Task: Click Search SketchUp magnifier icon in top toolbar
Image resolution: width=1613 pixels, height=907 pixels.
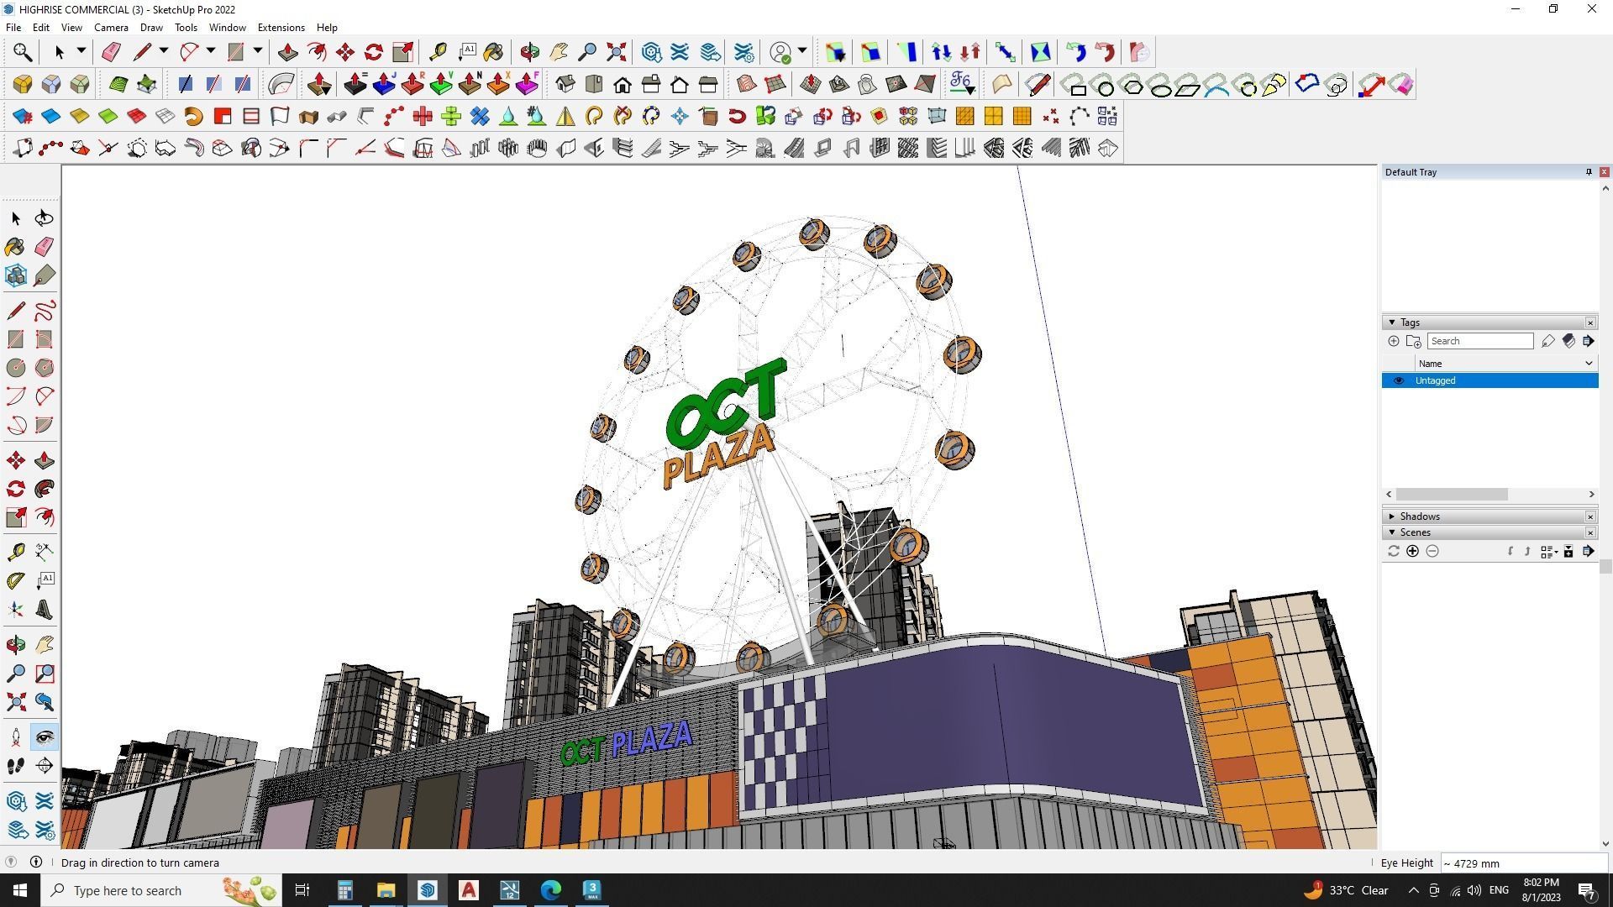Action: tap(23, 52)
